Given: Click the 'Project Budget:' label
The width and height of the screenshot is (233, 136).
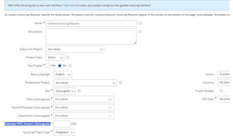Looking at the screenshot, I should pyautogui.click(x=205, y=91).
